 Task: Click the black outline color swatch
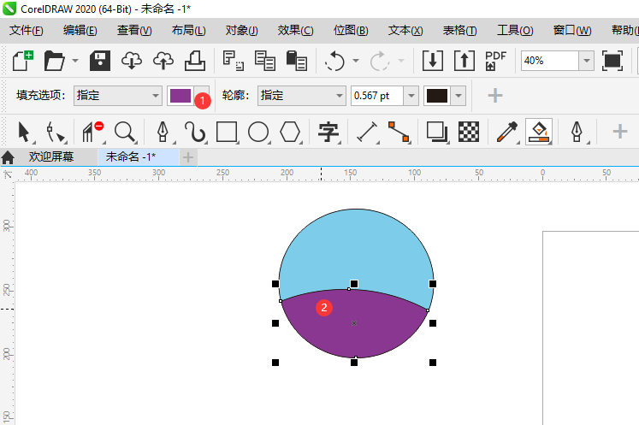pyautogui.click(x=437, y=96)
